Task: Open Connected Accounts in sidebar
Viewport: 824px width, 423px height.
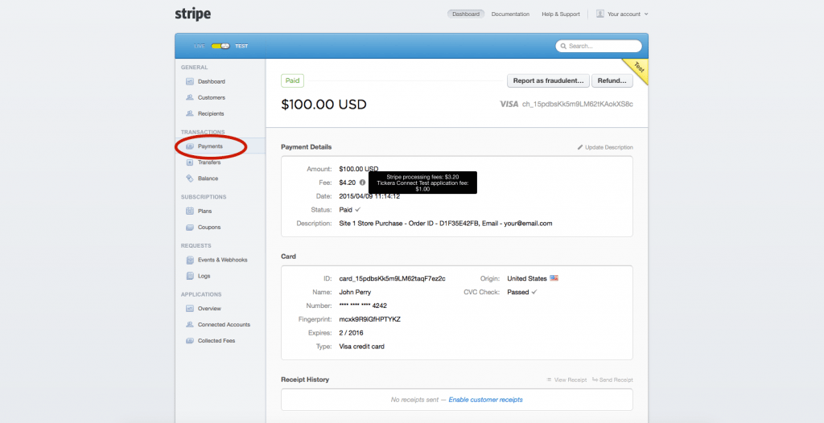Action: 224,325
